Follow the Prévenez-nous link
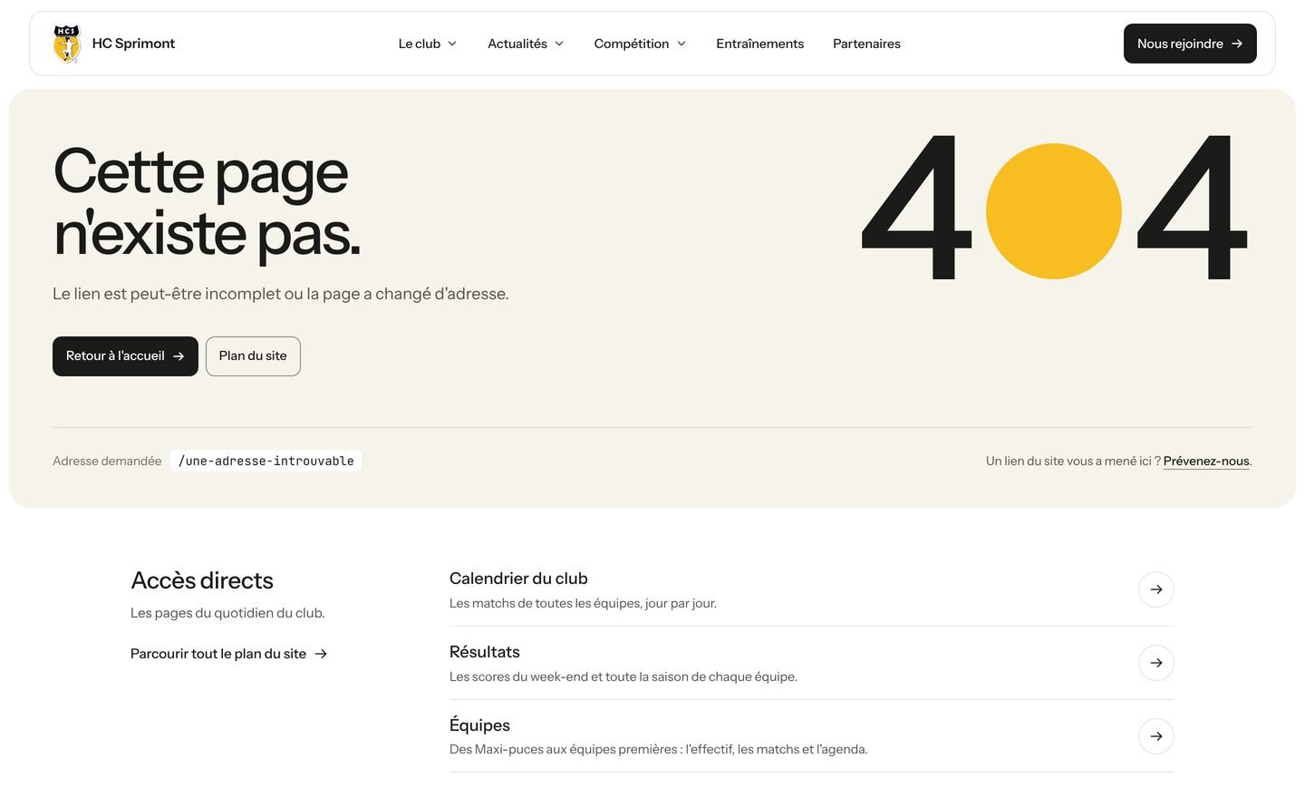 pyautogui.click(x=1205, y=461)
